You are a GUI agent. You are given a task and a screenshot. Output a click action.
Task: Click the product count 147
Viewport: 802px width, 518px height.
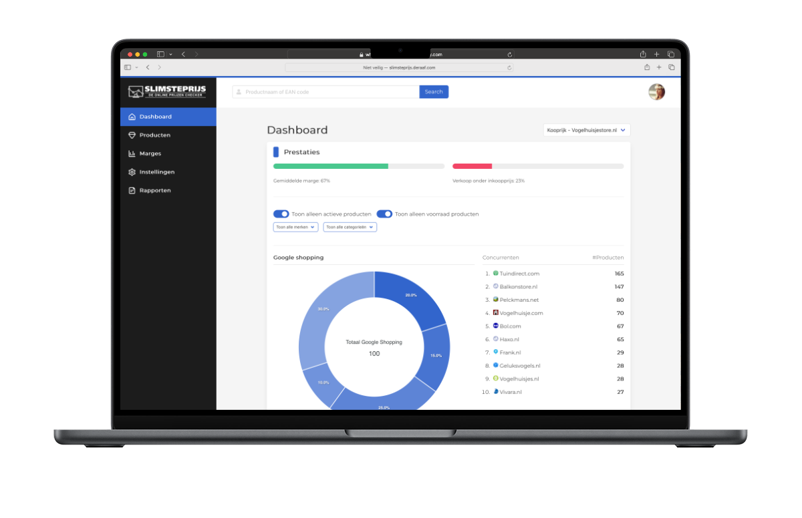tap(620, 286)
